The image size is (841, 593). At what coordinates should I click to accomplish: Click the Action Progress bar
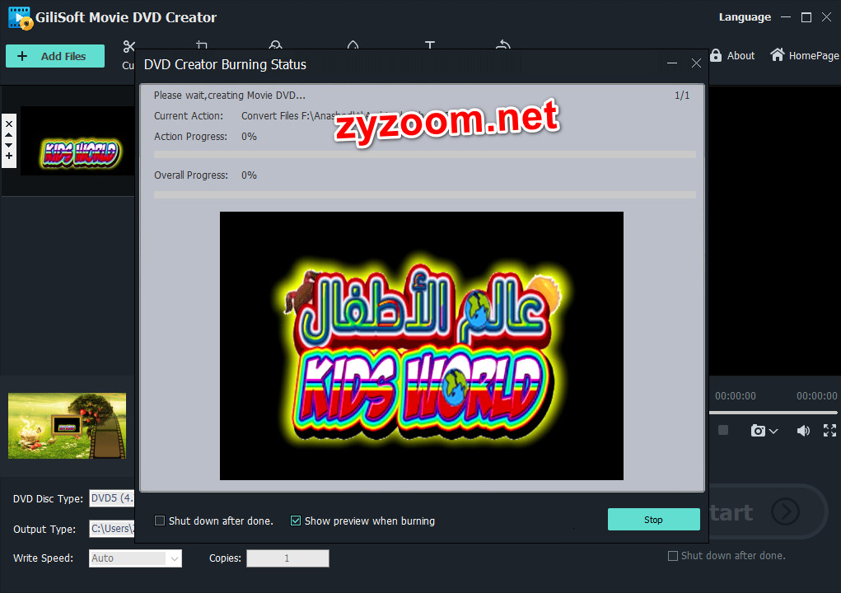coord(425,154)
